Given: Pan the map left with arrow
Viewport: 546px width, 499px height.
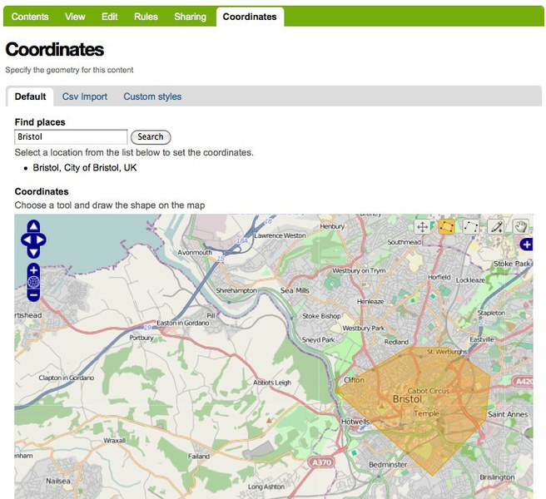Looking at the screenshot, I should coord(26,240).
